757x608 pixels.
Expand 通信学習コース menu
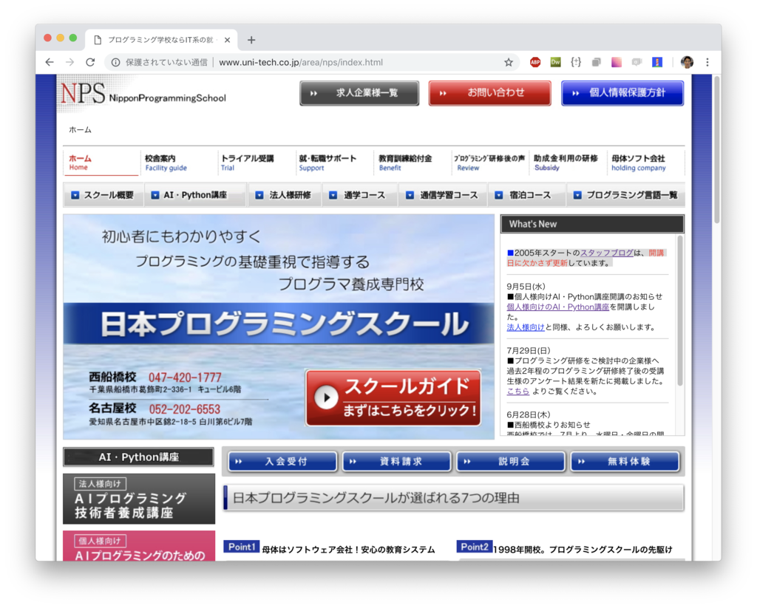tap(443, 195)
